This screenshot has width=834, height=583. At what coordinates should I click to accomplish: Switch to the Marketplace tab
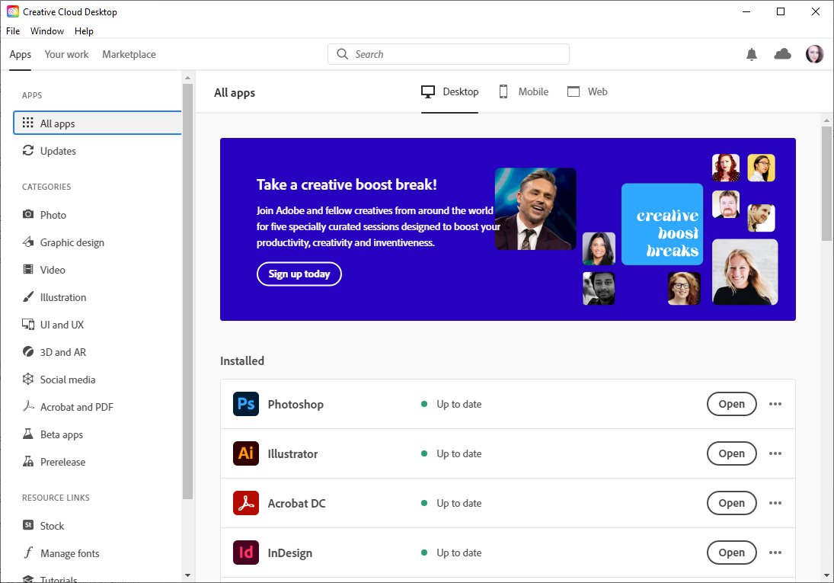(x=129, y=54)
